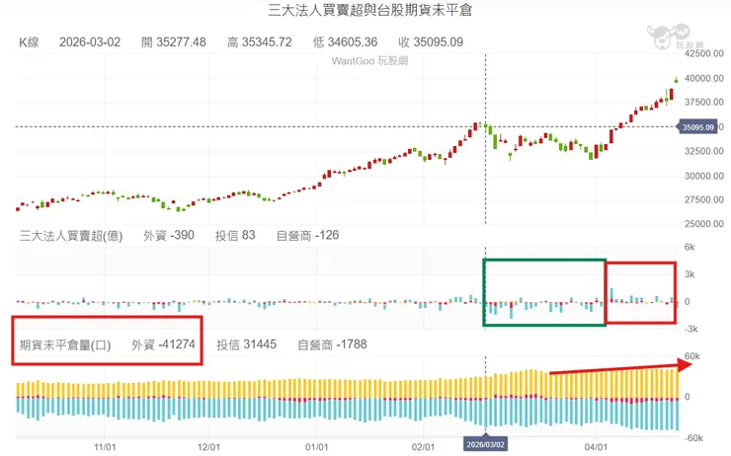Click the 27500.00 price axis label
The width and height of the screenshot is (731, 456).
click(x=704, y=199)
